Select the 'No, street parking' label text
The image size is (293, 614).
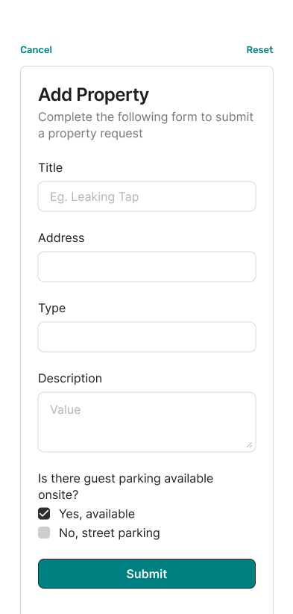110,533
